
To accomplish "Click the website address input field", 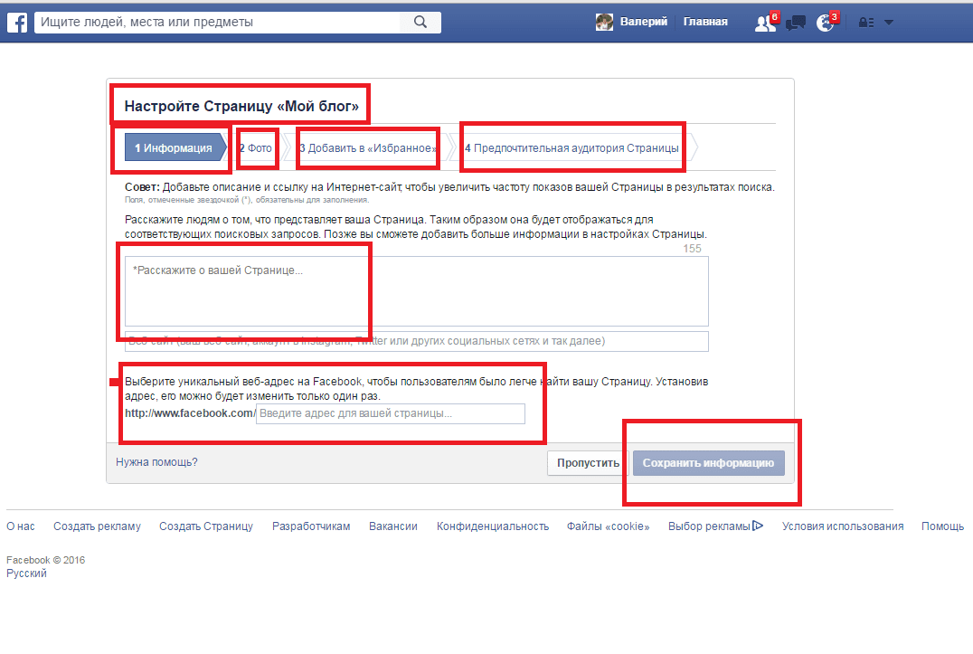I will tap(416, 341).
